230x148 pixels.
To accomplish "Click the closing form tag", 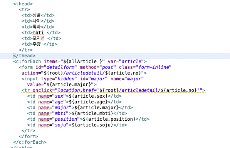I will click(29, 136).
